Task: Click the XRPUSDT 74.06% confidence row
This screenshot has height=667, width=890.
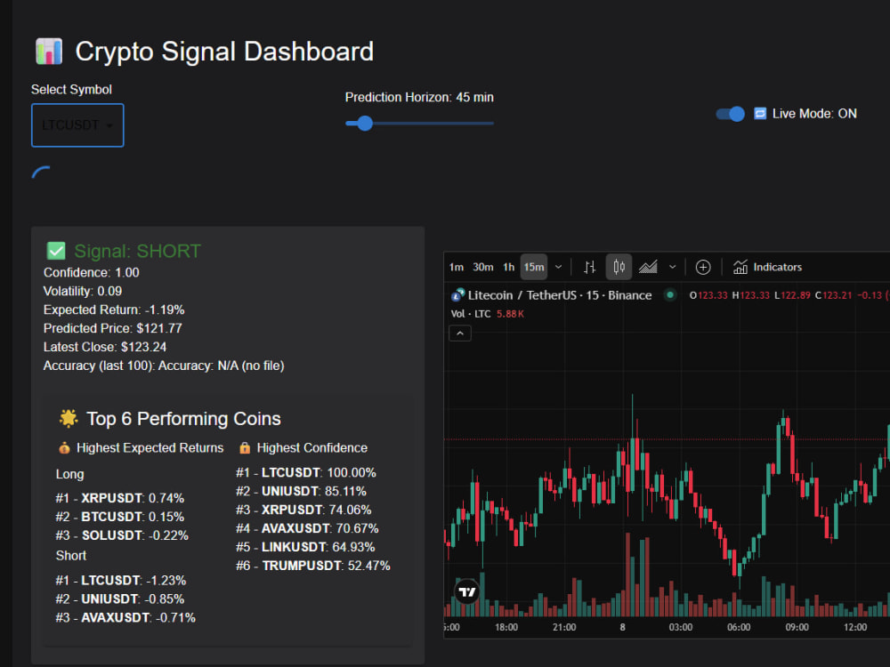Action: pyautogui.click(x=303, y=510)
